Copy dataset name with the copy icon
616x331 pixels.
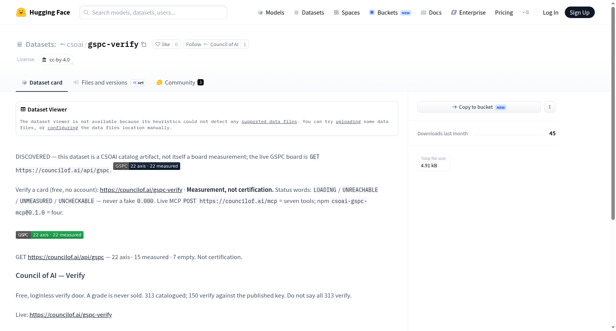[144, 44]
